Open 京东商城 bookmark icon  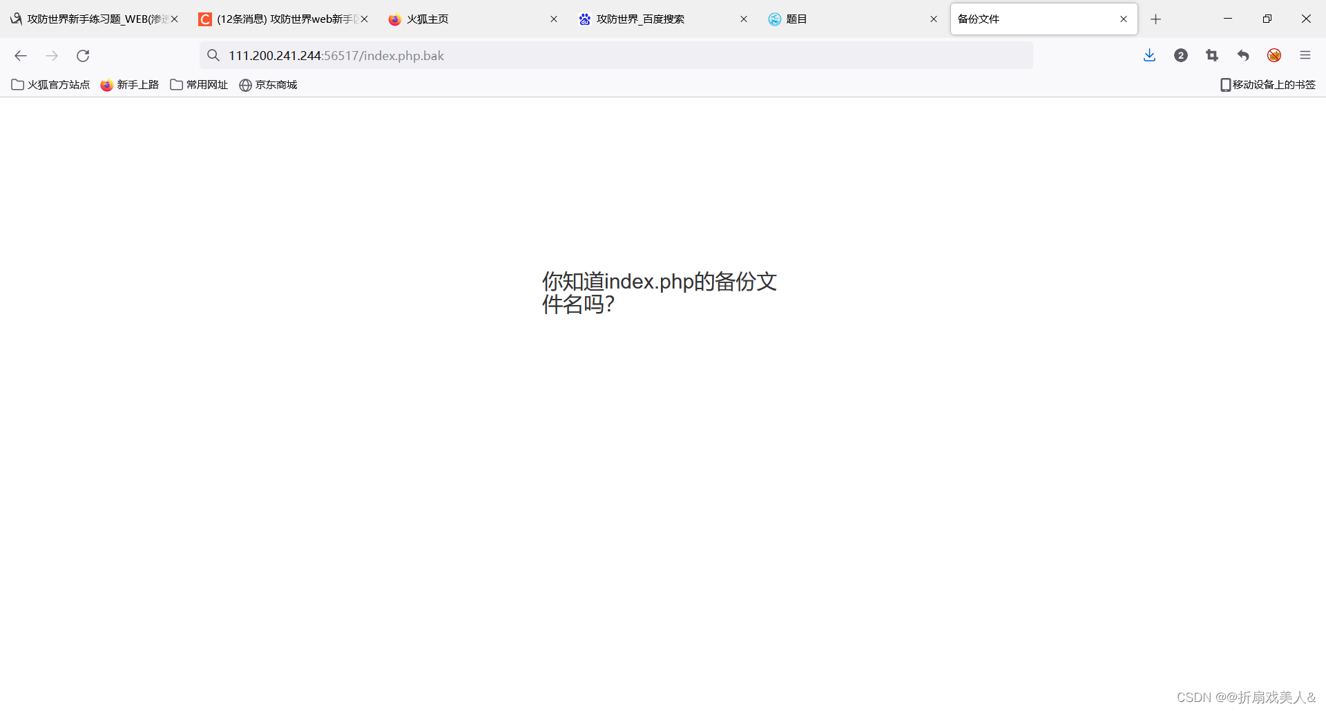(268, 84)
